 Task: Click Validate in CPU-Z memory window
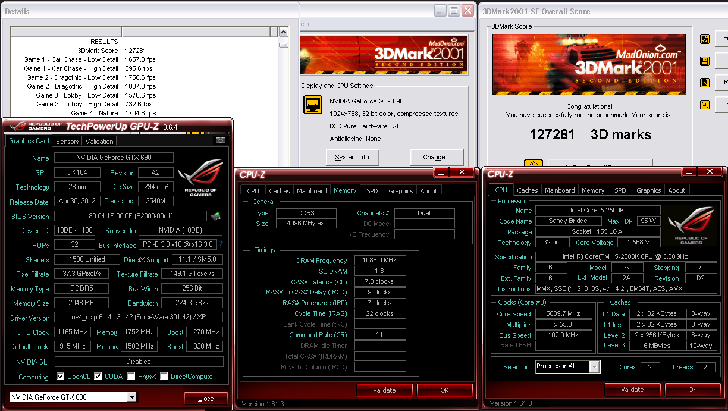pyautogui.click(x=384, y=390)
